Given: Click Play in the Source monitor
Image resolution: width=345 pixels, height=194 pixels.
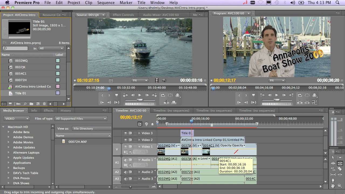Looking at the screenshot, I should [140, 95].
